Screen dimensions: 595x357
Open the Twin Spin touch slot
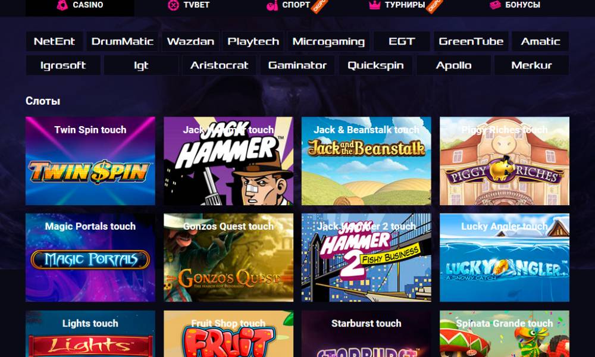tap(90, 161)
